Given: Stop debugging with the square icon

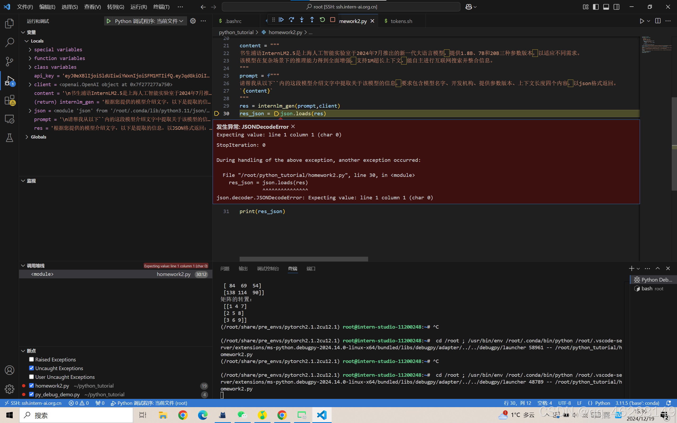Looking at the screenshot, I should coord(332,20).
